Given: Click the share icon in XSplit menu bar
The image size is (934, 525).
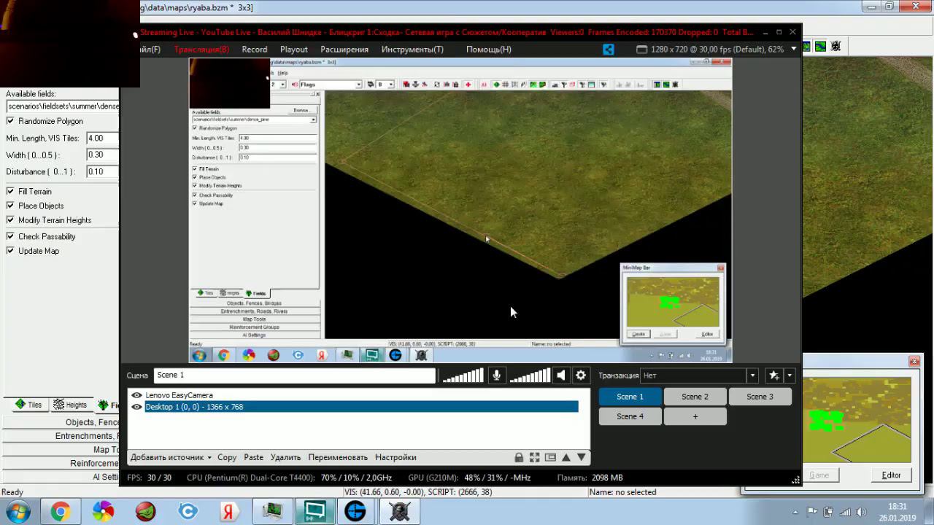Looking at the screenshot, I should coord(609,50).
